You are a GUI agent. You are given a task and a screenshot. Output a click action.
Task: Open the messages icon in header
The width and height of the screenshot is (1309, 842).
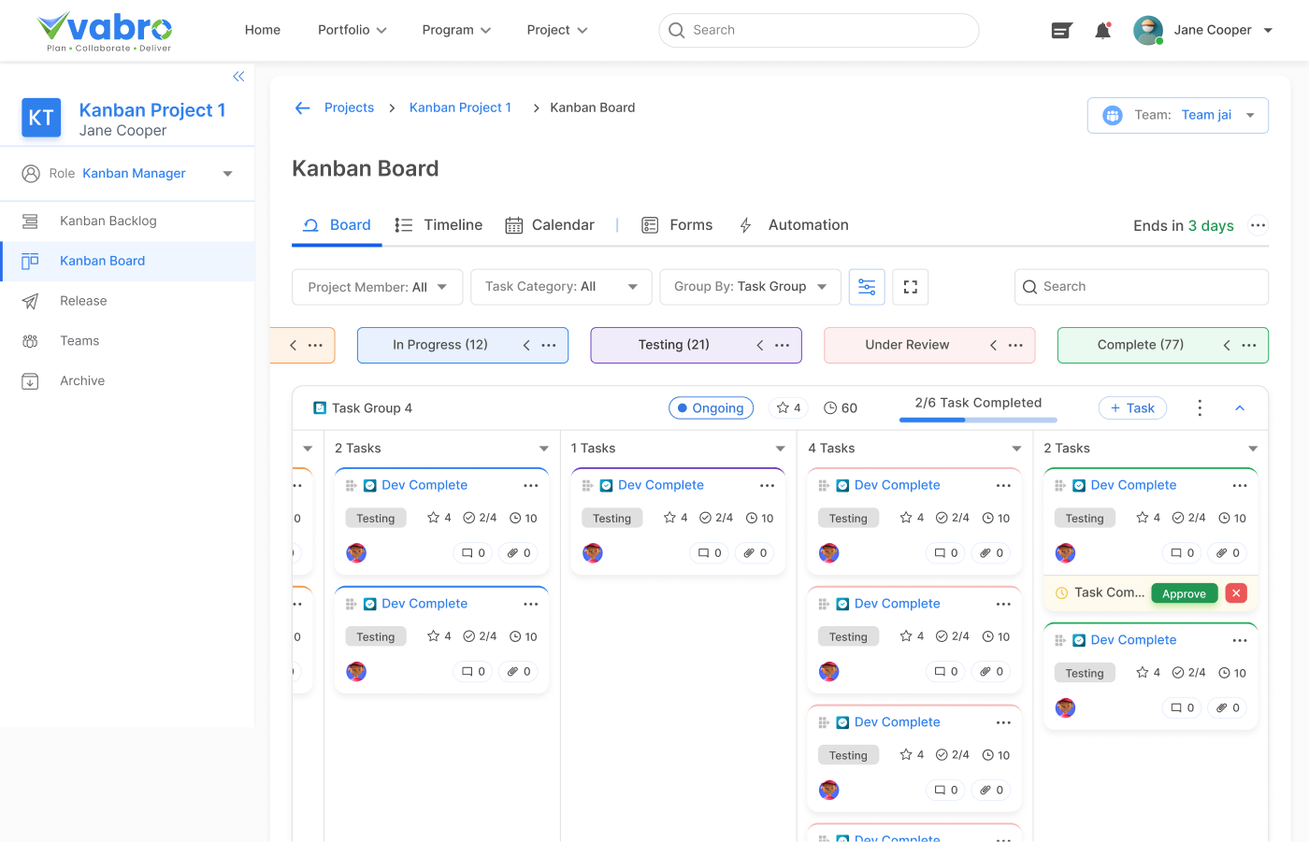pos(1061,31)
